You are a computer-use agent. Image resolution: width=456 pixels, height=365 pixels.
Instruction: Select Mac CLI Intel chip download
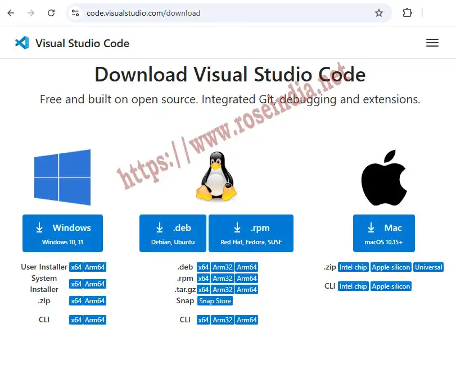(x=353, y=286)
